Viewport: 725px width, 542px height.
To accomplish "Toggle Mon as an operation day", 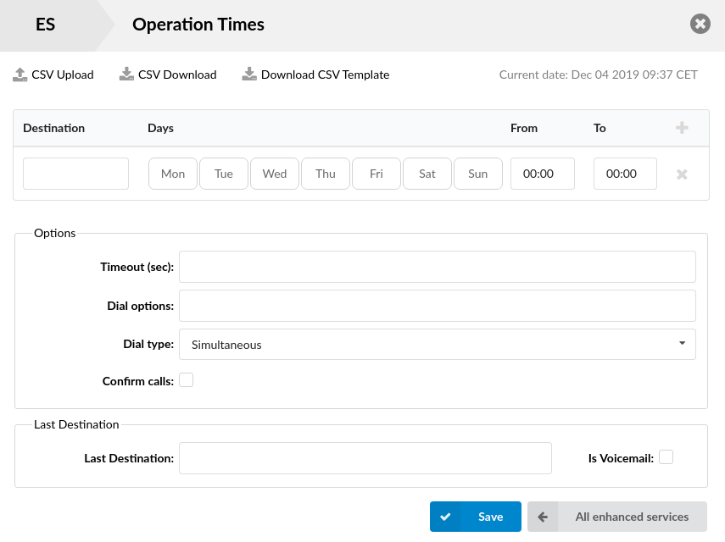I will click(x=172, y=174).
